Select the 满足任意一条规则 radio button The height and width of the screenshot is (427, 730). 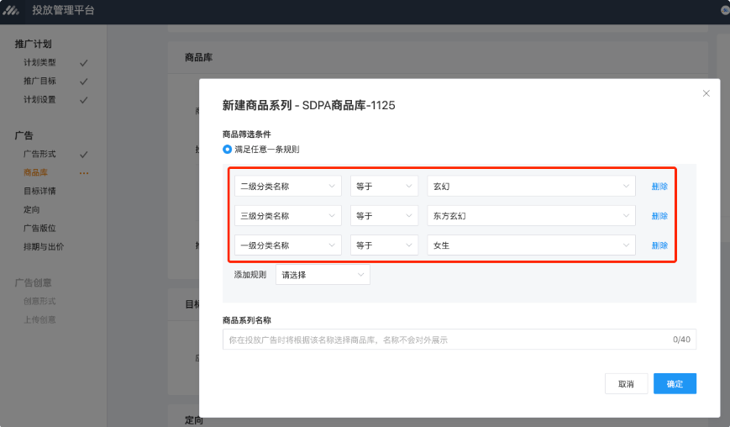click(227, 150)
